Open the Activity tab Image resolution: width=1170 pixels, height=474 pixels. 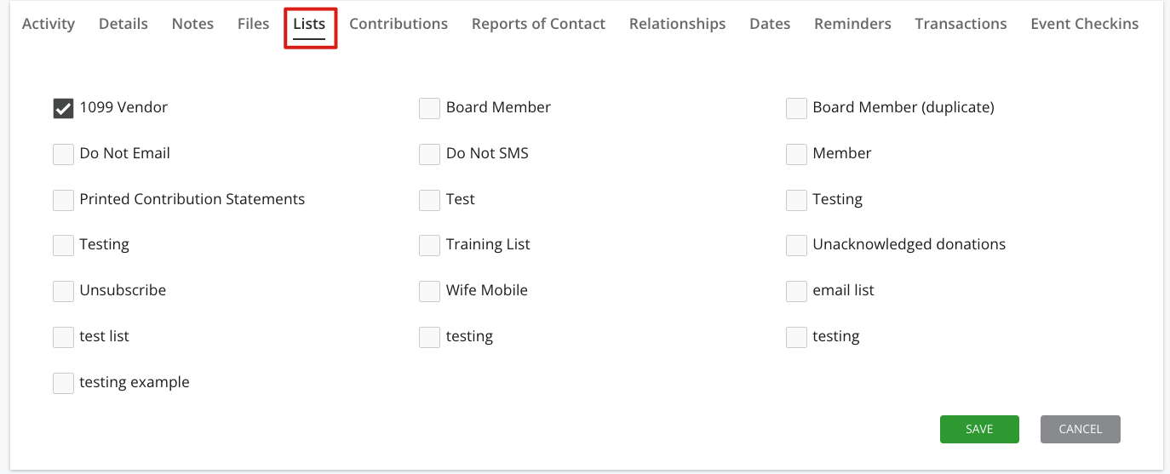point(49,24)
